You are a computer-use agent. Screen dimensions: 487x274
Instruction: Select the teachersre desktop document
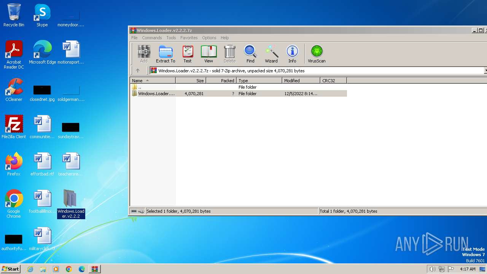click(71, 164)
